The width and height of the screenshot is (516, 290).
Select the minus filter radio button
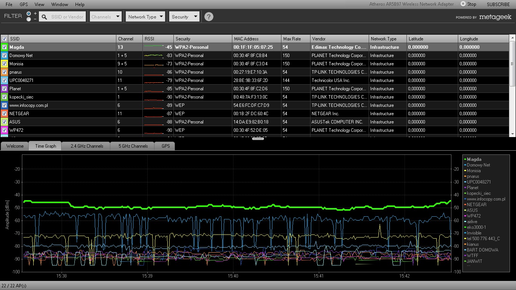tap(29, 19)
